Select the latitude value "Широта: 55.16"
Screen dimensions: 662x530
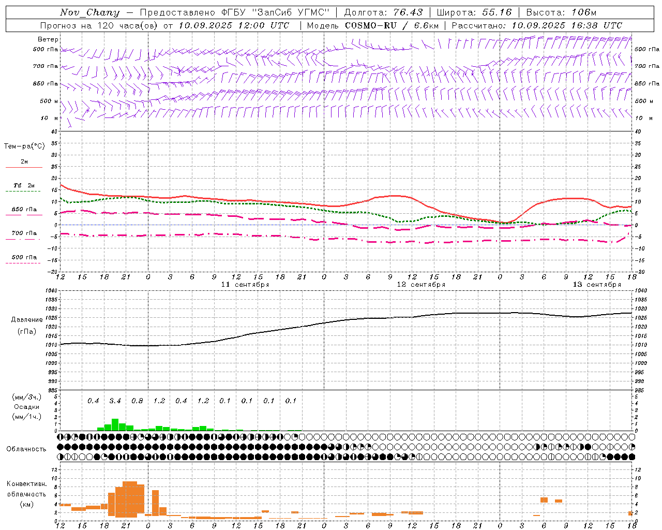[x=474, y=12]
